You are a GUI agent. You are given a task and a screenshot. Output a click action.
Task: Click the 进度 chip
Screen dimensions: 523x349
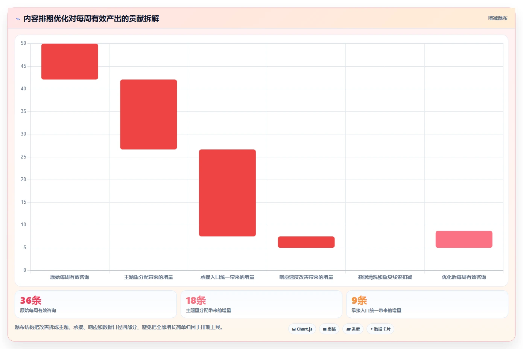[353, 329]
